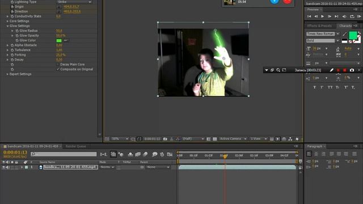Click the eyedropper in Character panel

click(344, 34)
